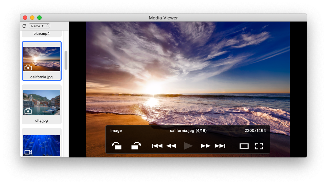Open the Name sort order dropdown
This screenshot has height=184, width=327.
[x=39, y=26]
